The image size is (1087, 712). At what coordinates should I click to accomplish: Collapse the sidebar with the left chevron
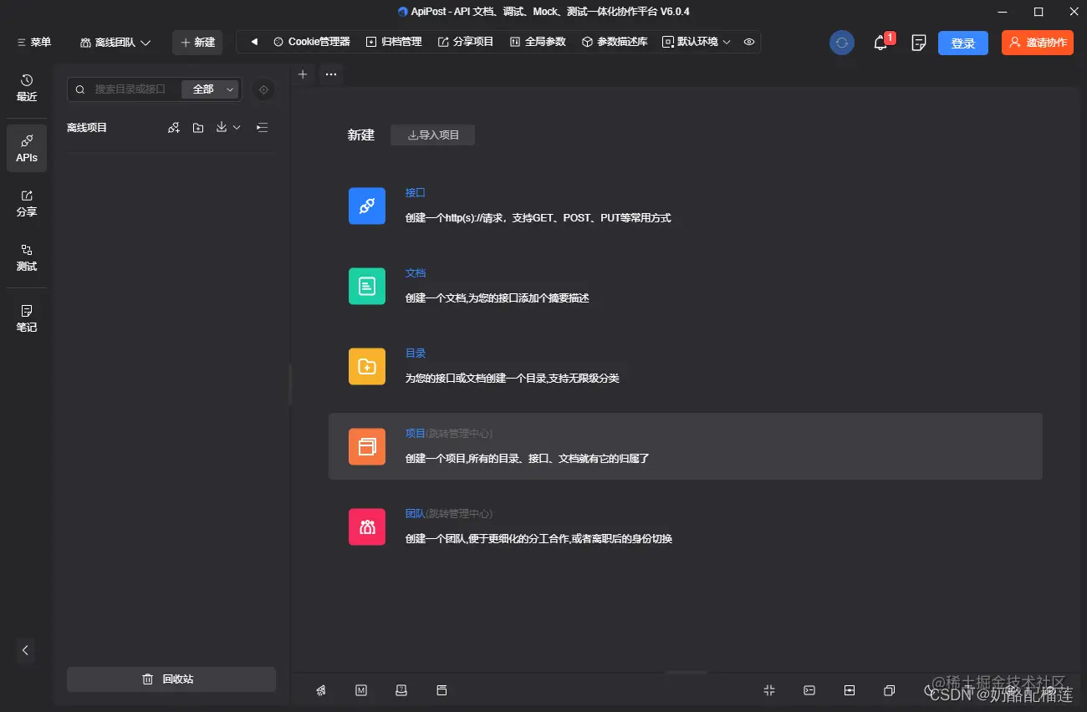pos(25,650)
